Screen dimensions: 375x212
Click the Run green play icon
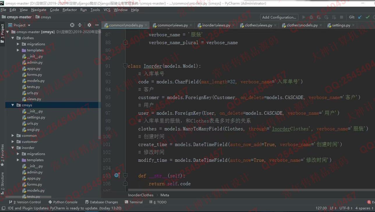(304, 17)
